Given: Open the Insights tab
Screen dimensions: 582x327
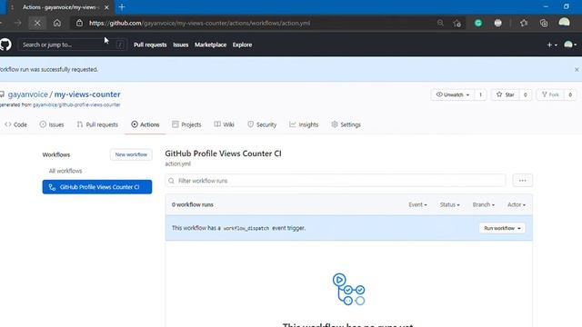Looking at the screenshot, I should coord(304,124).
